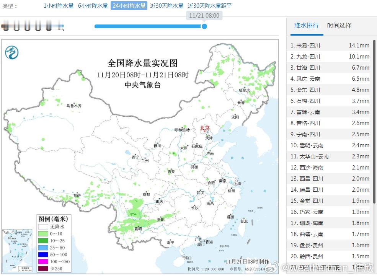The height and width of the screenshot is (277, 377).
Task: Click the 类型 label at top left
Action: coord(8,7)
